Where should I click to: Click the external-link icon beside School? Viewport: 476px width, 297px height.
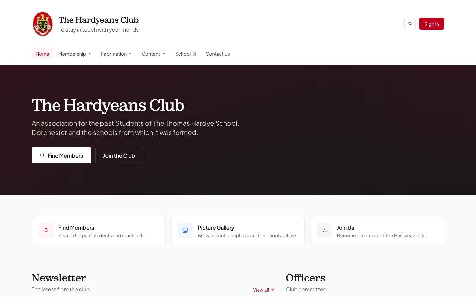pyautogui.click(x=194, y=54)
